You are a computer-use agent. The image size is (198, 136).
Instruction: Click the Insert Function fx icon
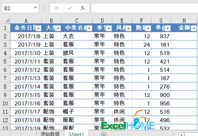click(83, 8)
